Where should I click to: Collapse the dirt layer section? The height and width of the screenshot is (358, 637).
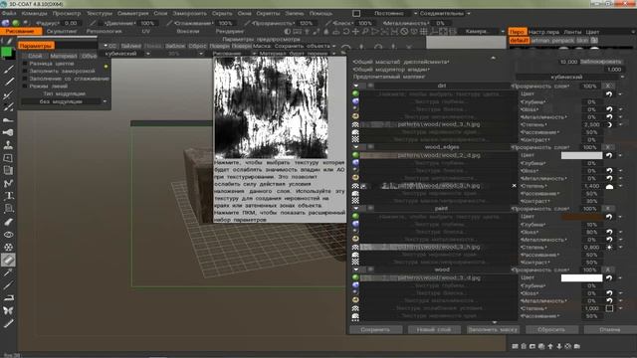pyautogui.click(x=356, y=86)
